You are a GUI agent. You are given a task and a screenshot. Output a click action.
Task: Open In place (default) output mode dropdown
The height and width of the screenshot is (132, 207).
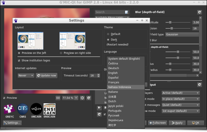pos(180,99)
